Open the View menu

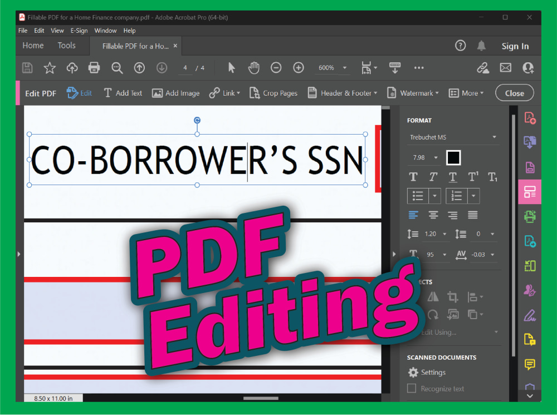click(x=57, y=31)
